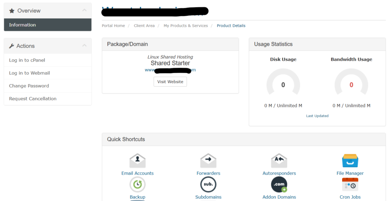Collapse the Overview panel chevron
This screenshot has height=201, width=388.
(x=84, y=10)
